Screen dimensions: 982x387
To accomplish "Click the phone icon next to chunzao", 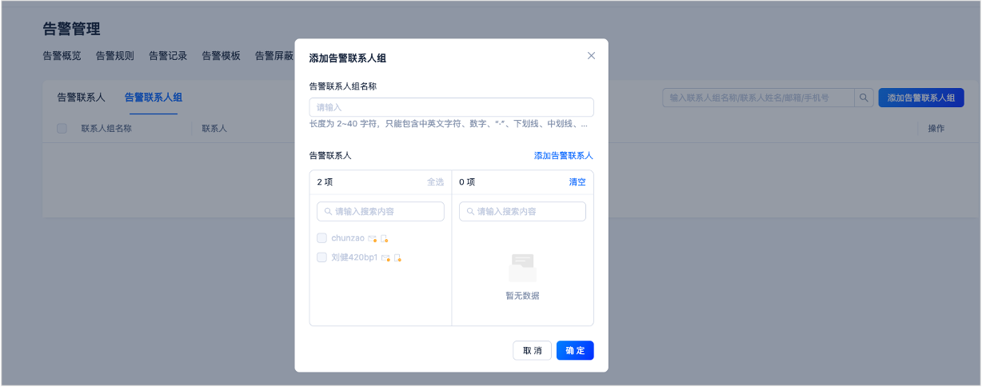I will (385, 238).
